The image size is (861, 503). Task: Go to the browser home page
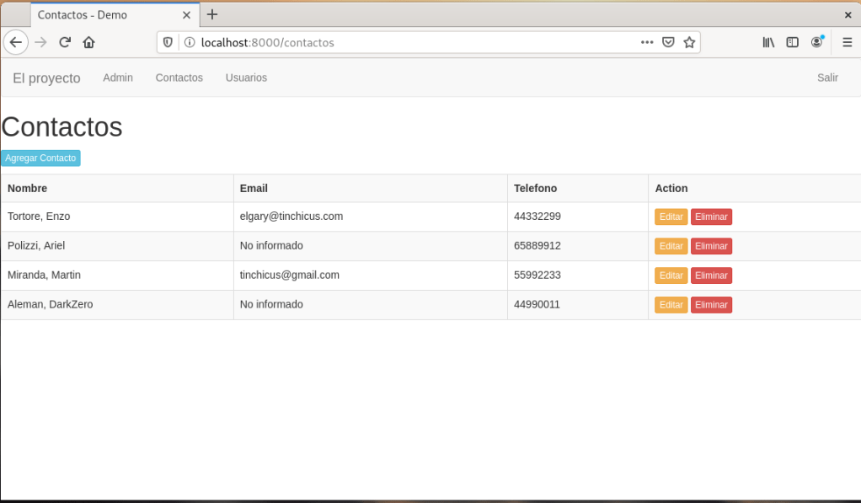(88, 42)
